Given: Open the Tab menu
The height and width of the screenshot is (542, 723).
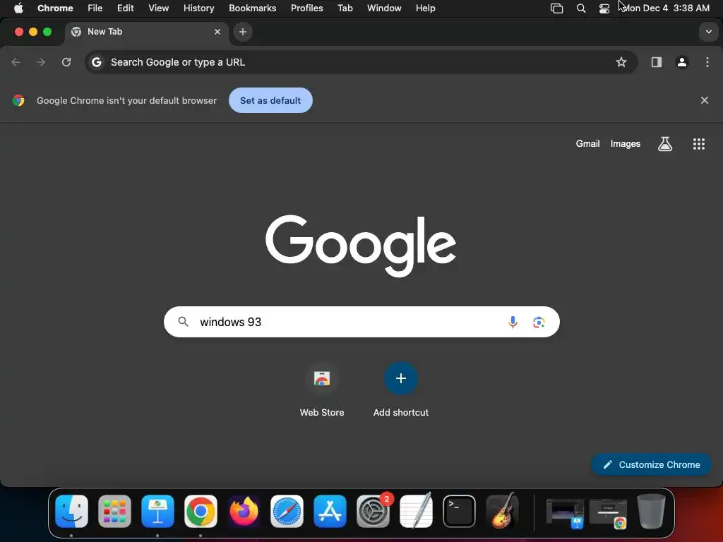Looking at the screenshot, I should click(x=345, y=8).
